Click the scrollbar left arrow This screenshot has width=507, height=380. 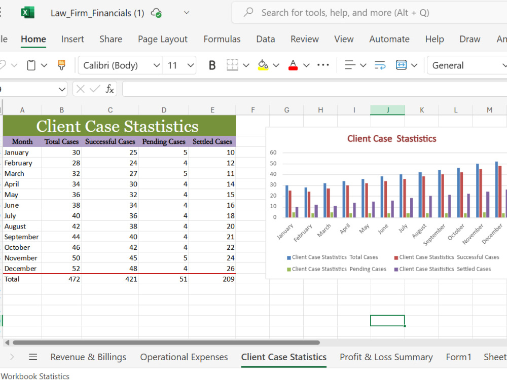point(7,343)
